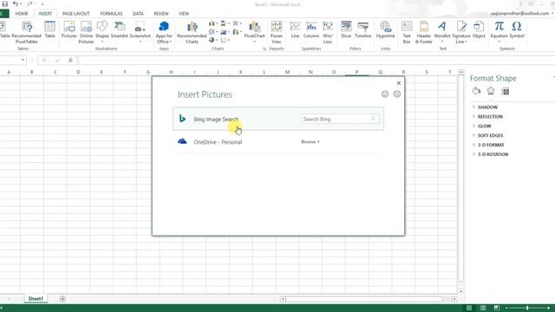Insert an Equation
The height and width of the screenshot is (312, 555).
tap(499, 31)
